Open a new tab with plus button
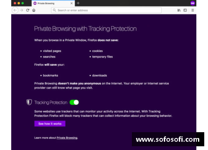 (78, 3)
